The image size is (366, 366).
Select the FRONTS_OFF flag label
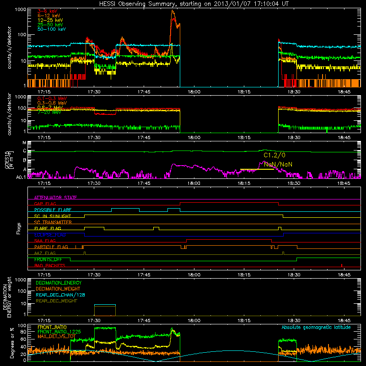coord(48,259)
